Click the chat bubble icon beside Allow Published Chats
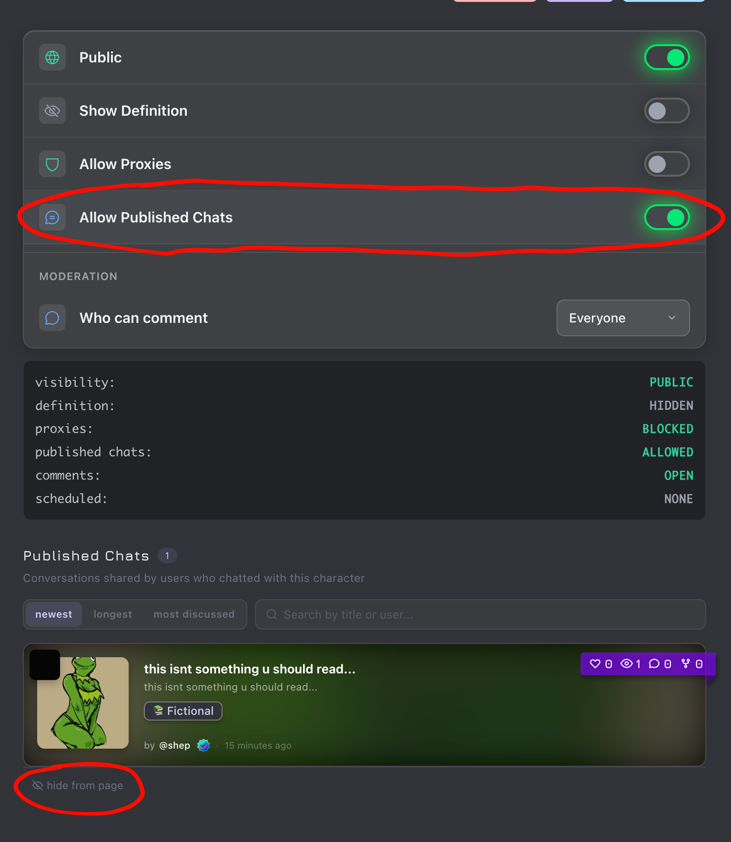731x842 pixels. [x=52, y=218]
